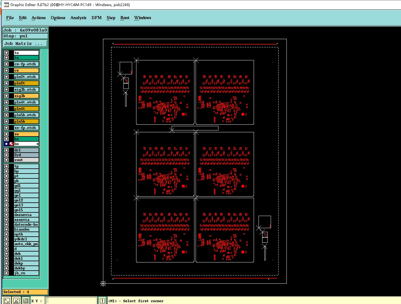Screen dimensions: 401x304
Task: Toggle display checkbox for layer ts
Action: pyautogui.click(x=6, y=58)
